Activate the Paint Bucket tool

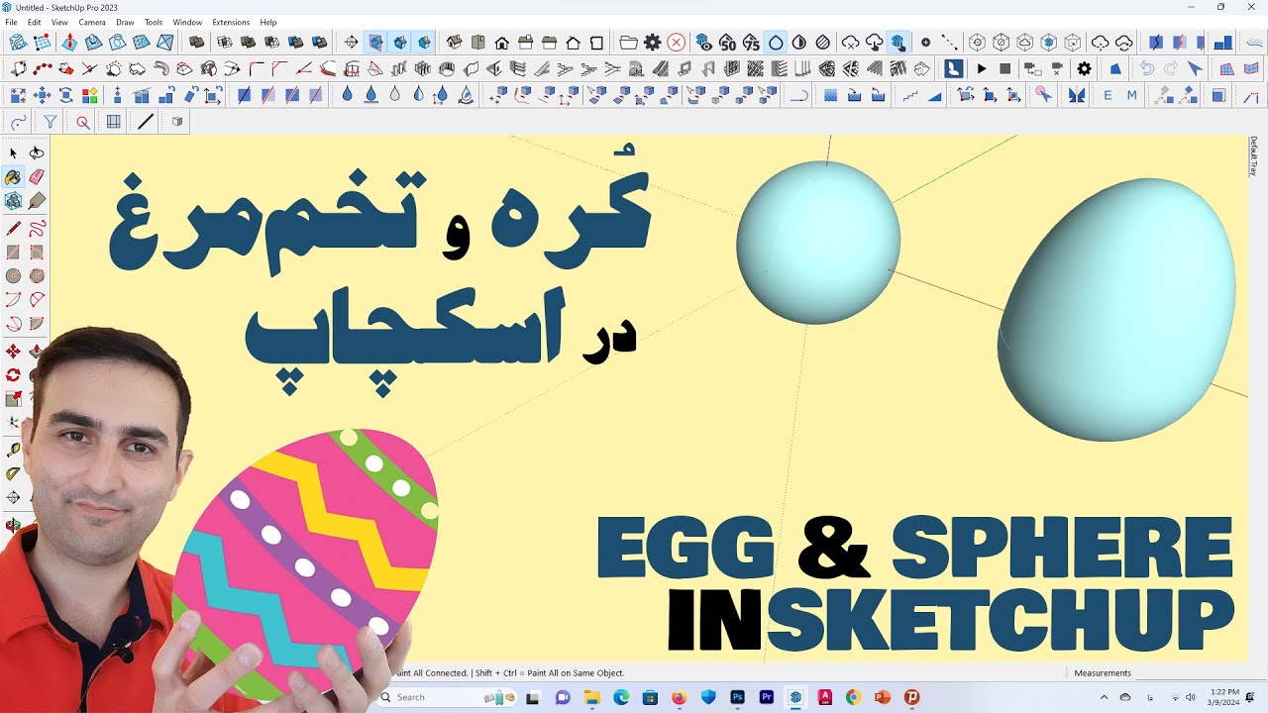click(x=13, y=177)
